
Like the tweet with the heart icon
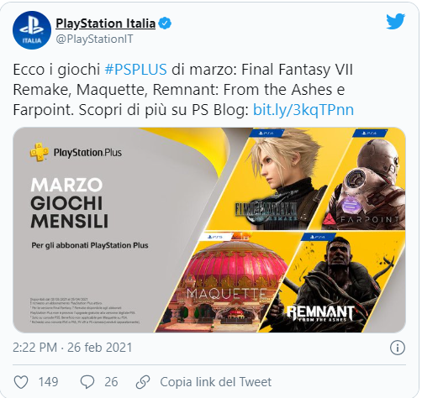click(21, 382)
